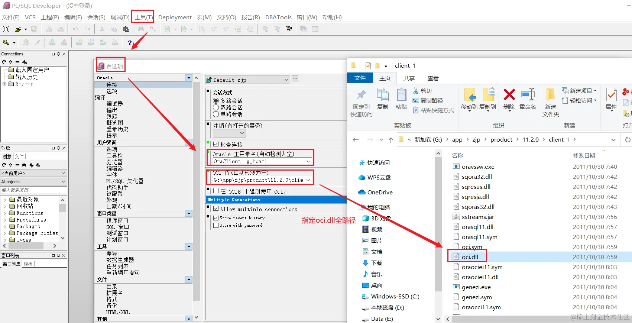Viewport: 632px width, 323px height.
Task: Click the object browser search input field
Action: tap(33, 190)
